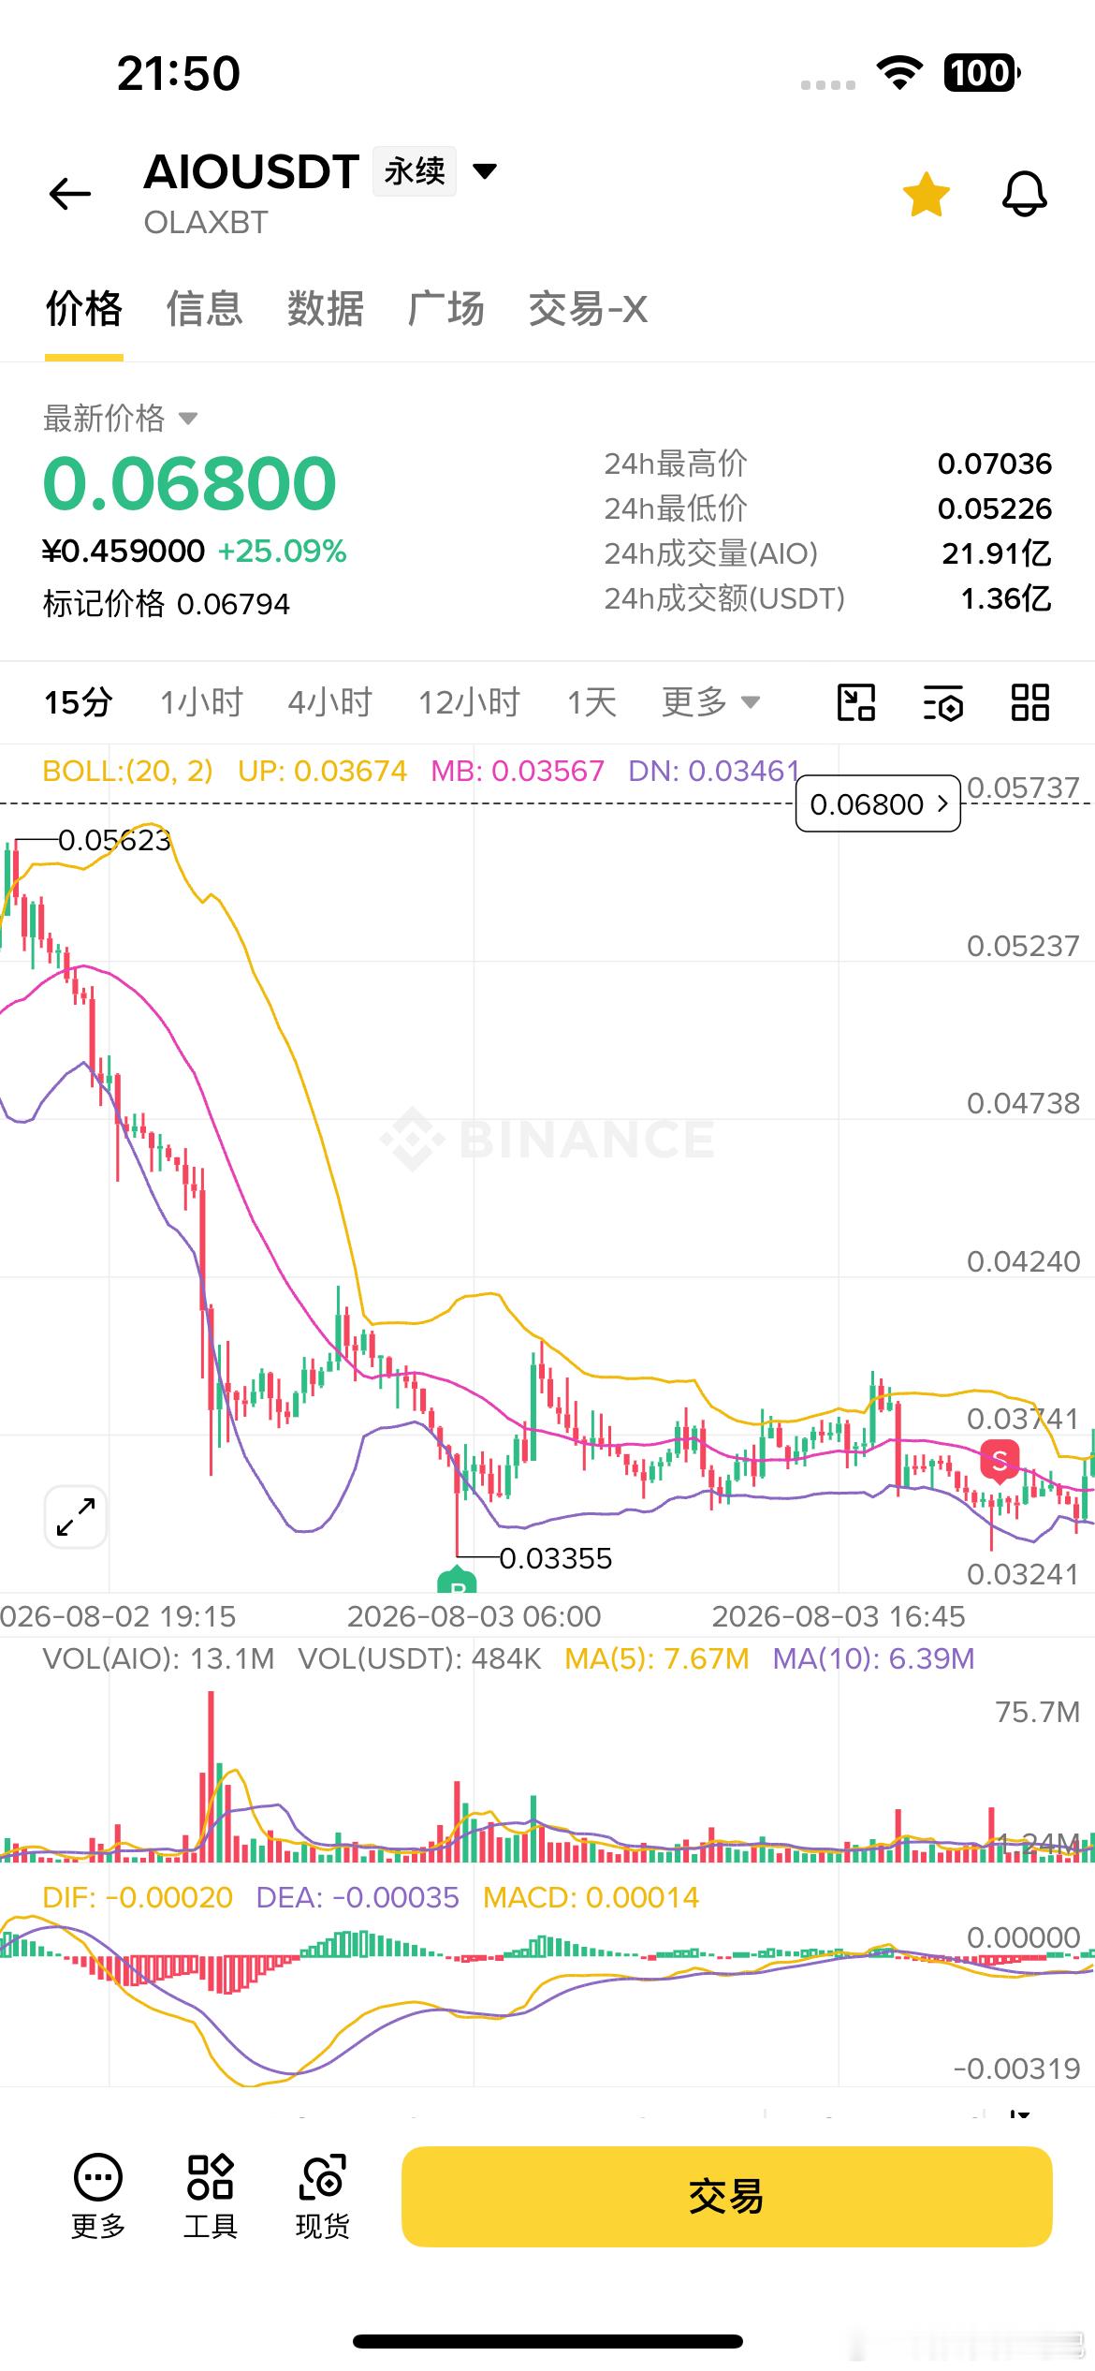The image size is (1095, 2371).
Task: Open the 最新价格 dropdown
Action: click(121, 418)
